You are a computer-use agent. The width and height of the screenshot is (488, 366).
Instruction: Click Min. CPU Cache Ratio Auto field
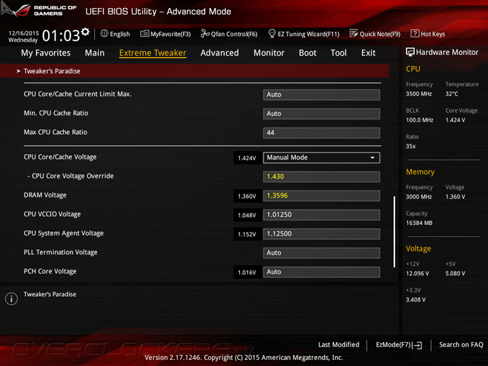click(x=321, y=114)
